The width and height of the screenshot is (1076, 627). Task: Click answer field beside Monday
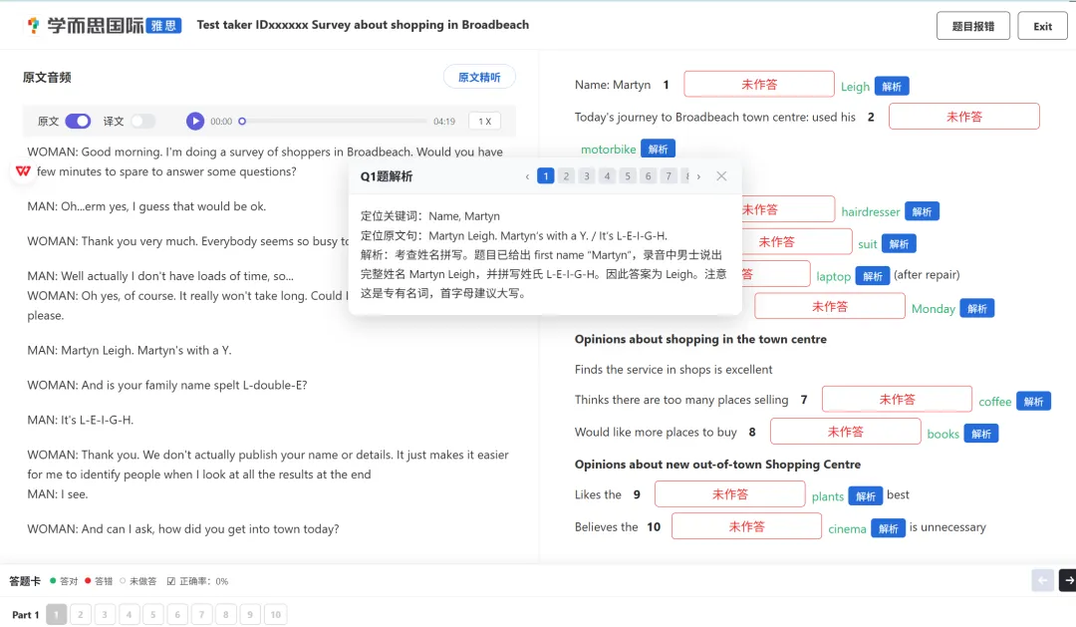(830, 306)
